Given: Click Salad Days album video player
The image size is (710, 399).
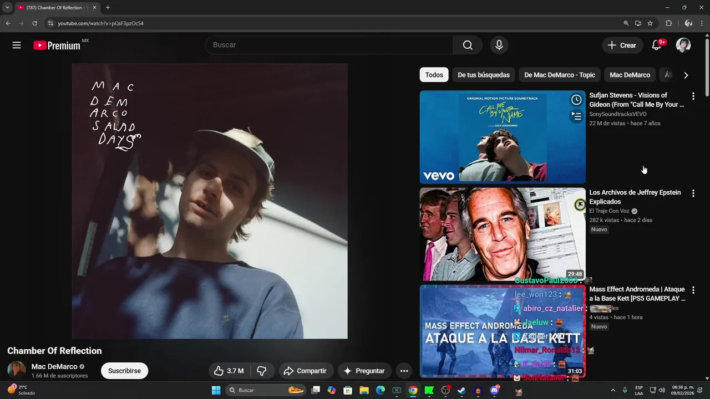Looking at the screenshot, I should coord(210,201).
